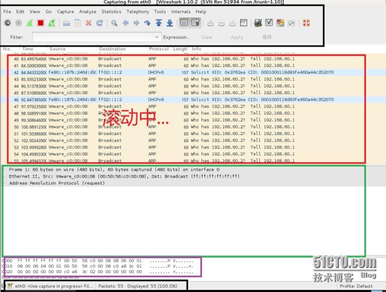Open the Statistics menu
The width and height of the screenshot is (386, 292).
coord(111,12)
